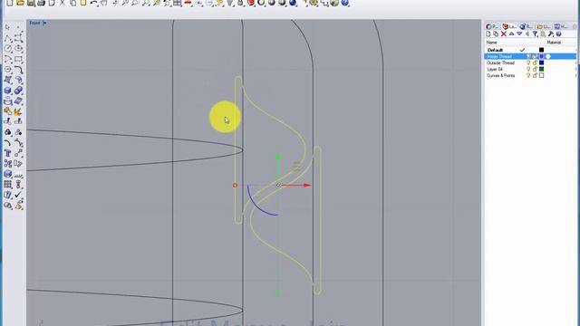The height and width of the screenshot is (326, 580).
Task: Select the Boolean union solids tool
Action: (x=18, y=91)
